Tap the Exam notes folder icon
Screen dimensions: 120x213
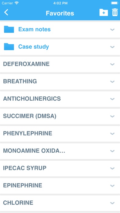point(9,29)
